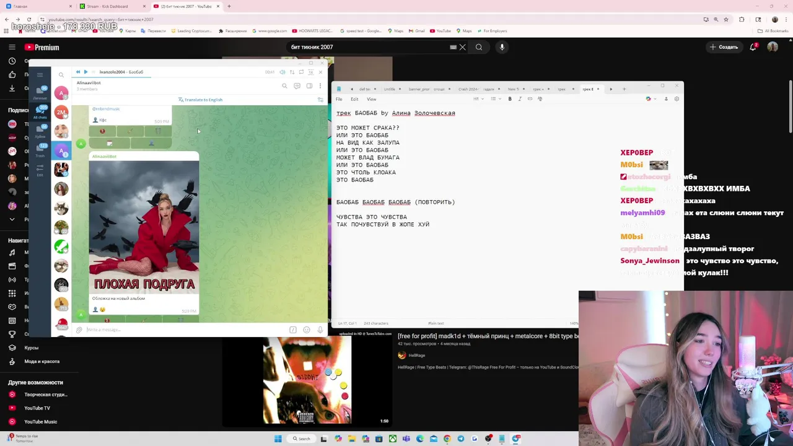Viewport: 793px width, 446px height.
Task: Close the Telegram audio player bar
Action: pyautogui.click(x=321, y=72)
